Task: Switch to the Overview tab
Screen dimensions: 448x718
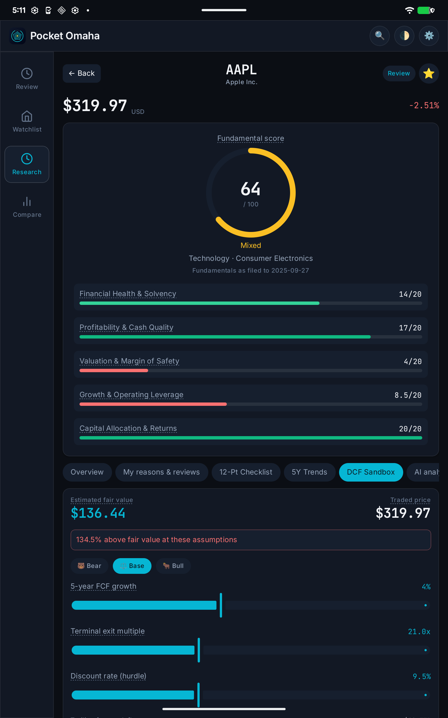Action: click(x=87, y=472)
